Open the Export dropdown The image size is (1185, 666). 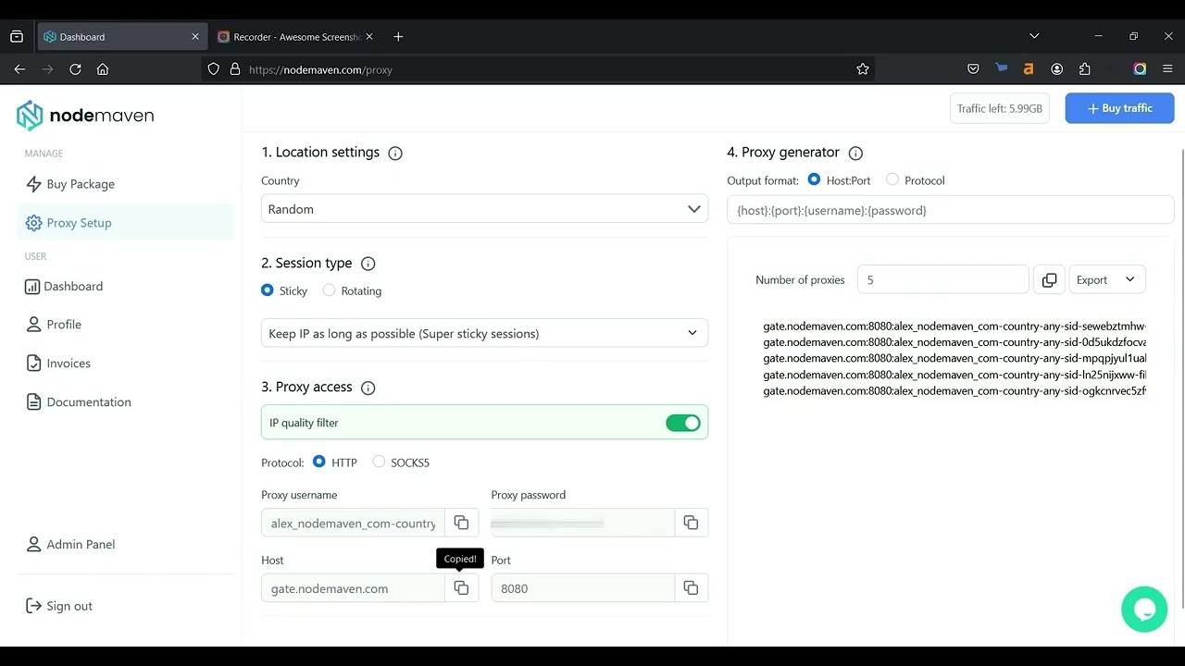click(x=1106, y=280)
